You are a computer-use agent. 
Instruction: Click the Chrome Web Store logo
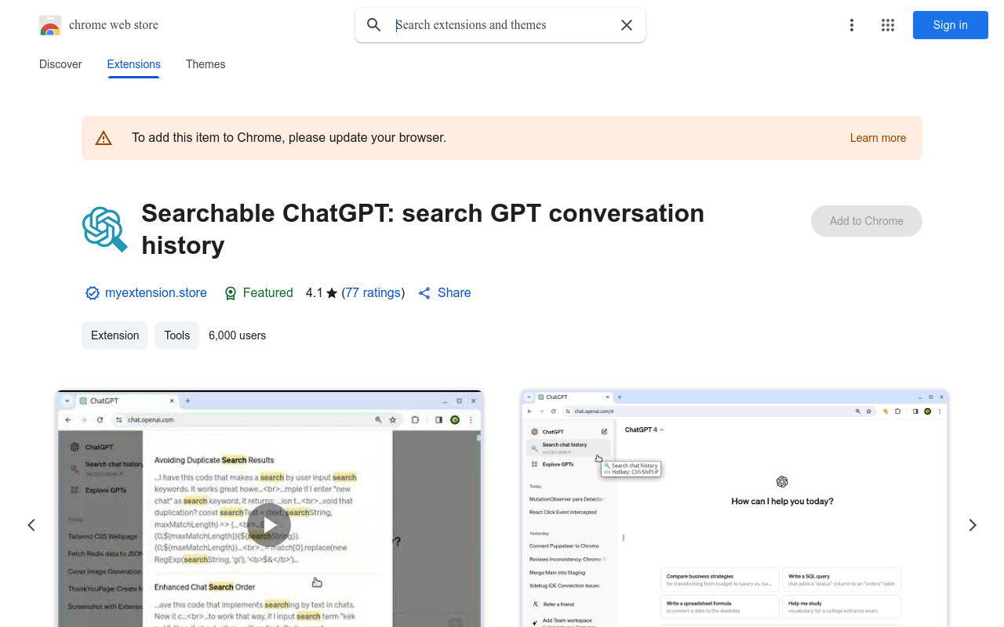[50, 25]
